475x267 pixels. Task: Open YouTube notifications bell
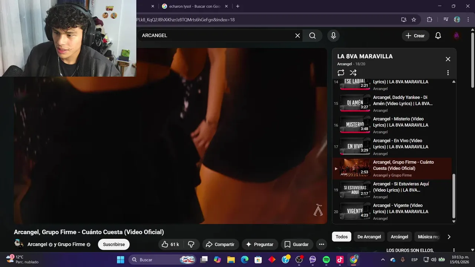pyautogui.click(x=438, y=36)
